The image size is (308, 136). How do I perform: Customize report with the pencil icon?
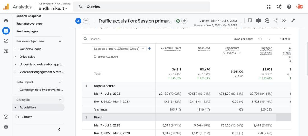293,21
